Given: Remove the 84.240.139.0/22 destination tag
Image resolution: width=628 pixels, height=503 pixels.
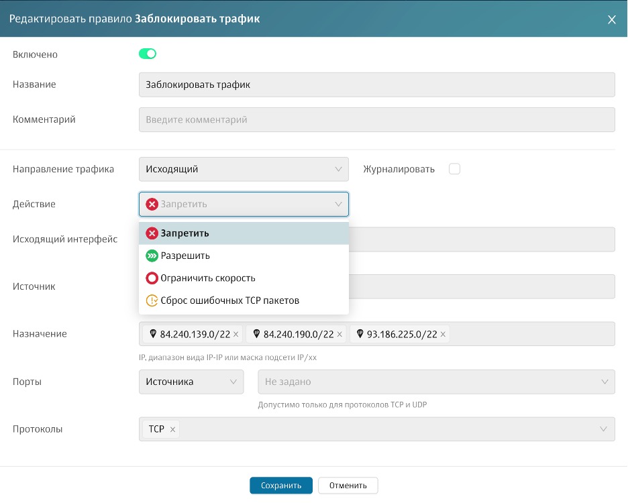Looking at the screenshot, I should pos(235,334).
